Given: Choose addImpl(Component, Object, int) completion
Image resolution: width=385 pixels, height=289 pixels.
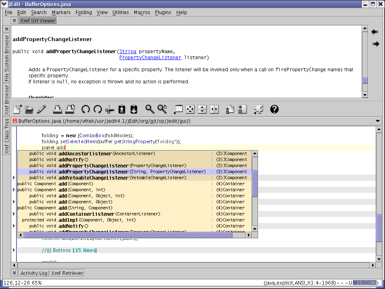Looking at the screenshot, I should tap(135, 220).
